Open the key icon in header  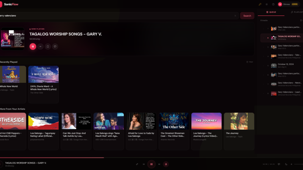coord(260,4)
